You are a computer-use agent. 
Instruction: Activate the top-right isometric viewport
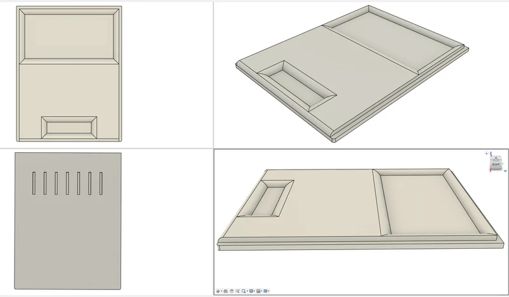361,74
